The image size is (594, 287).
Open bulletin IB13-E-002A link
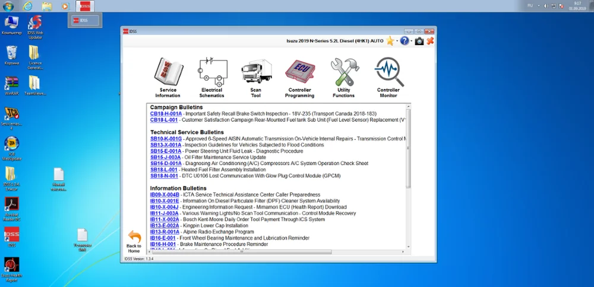coord(165,226)
